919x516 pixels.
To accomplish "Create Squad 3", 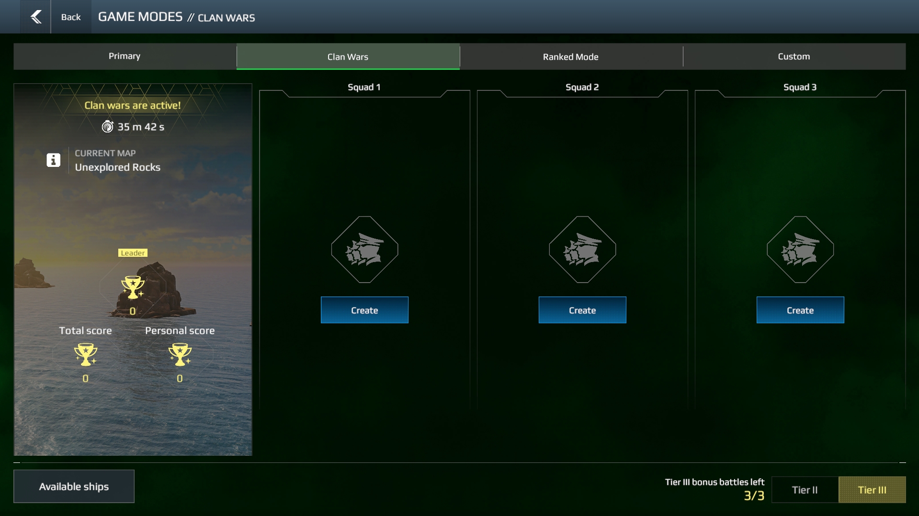I will pyautogui.click(x=800, y=310).
